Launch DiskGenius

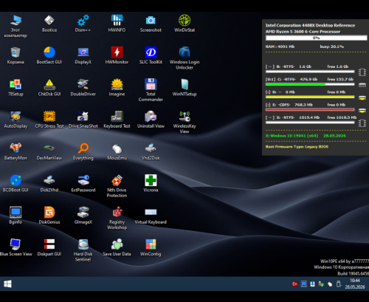(x=49, y=216)
